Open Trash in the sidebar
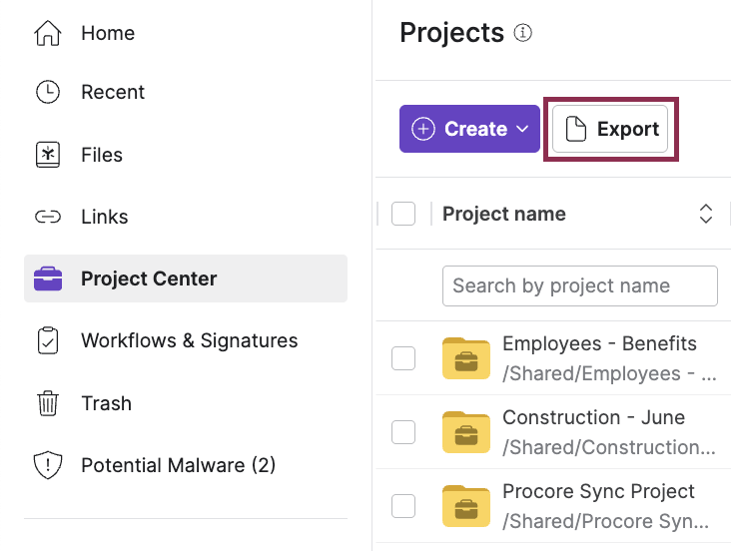The image size is (731, 551). pyautogui.click(x=186, y=403)
